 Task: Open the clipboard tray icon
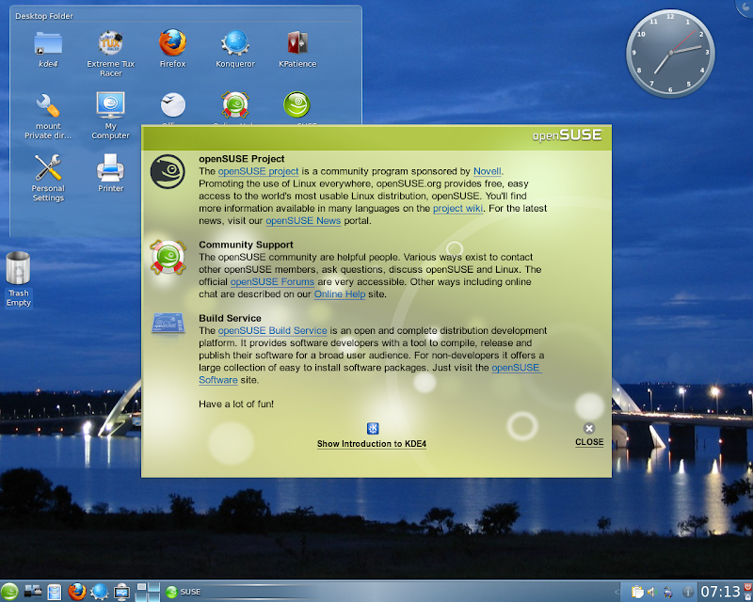tap(637, 592)
